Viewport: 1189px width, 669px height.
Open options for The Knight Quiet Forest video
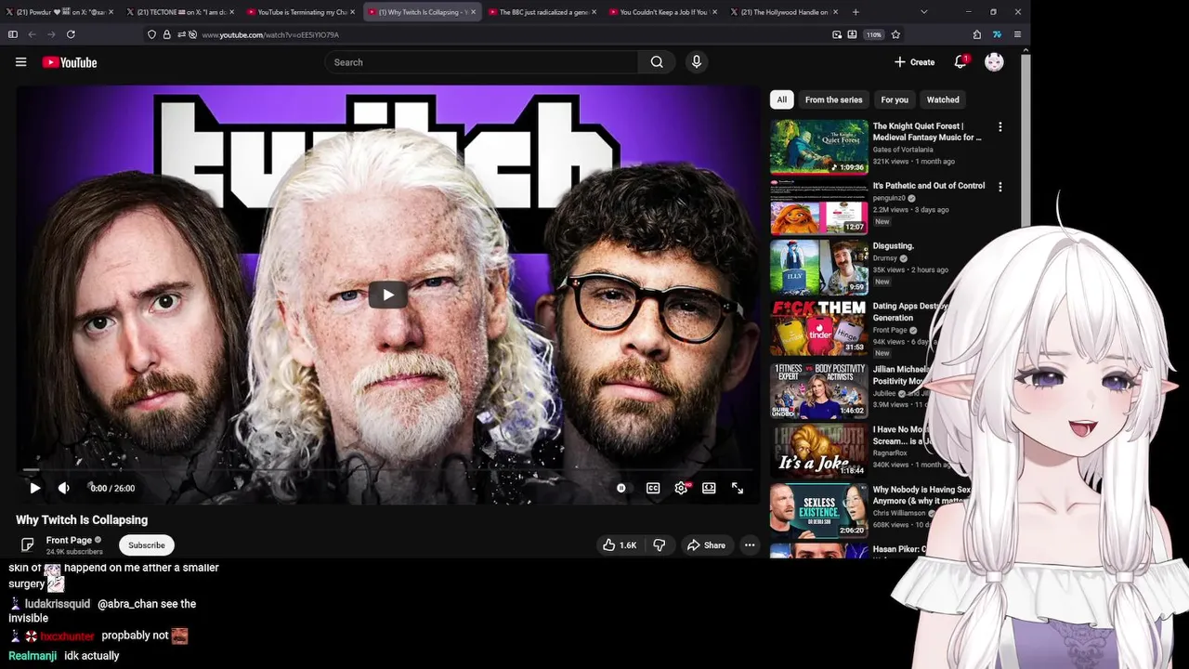[x=1000, y=126]
